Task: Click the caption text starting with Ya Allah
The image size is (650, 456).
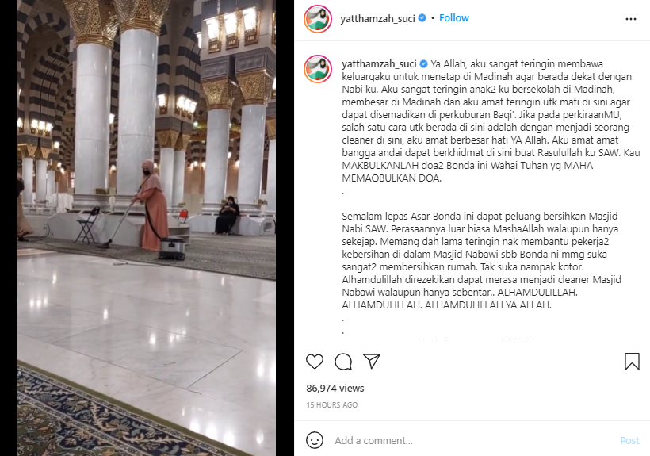Action: click(x=491, y=121)
